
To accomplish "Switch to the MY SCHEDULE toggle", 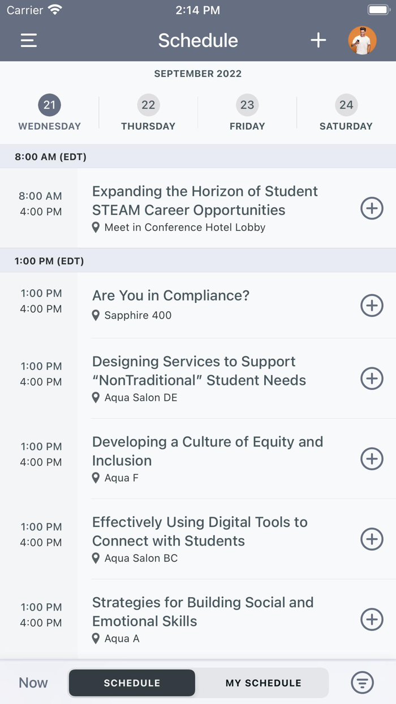I will [262, 682].
